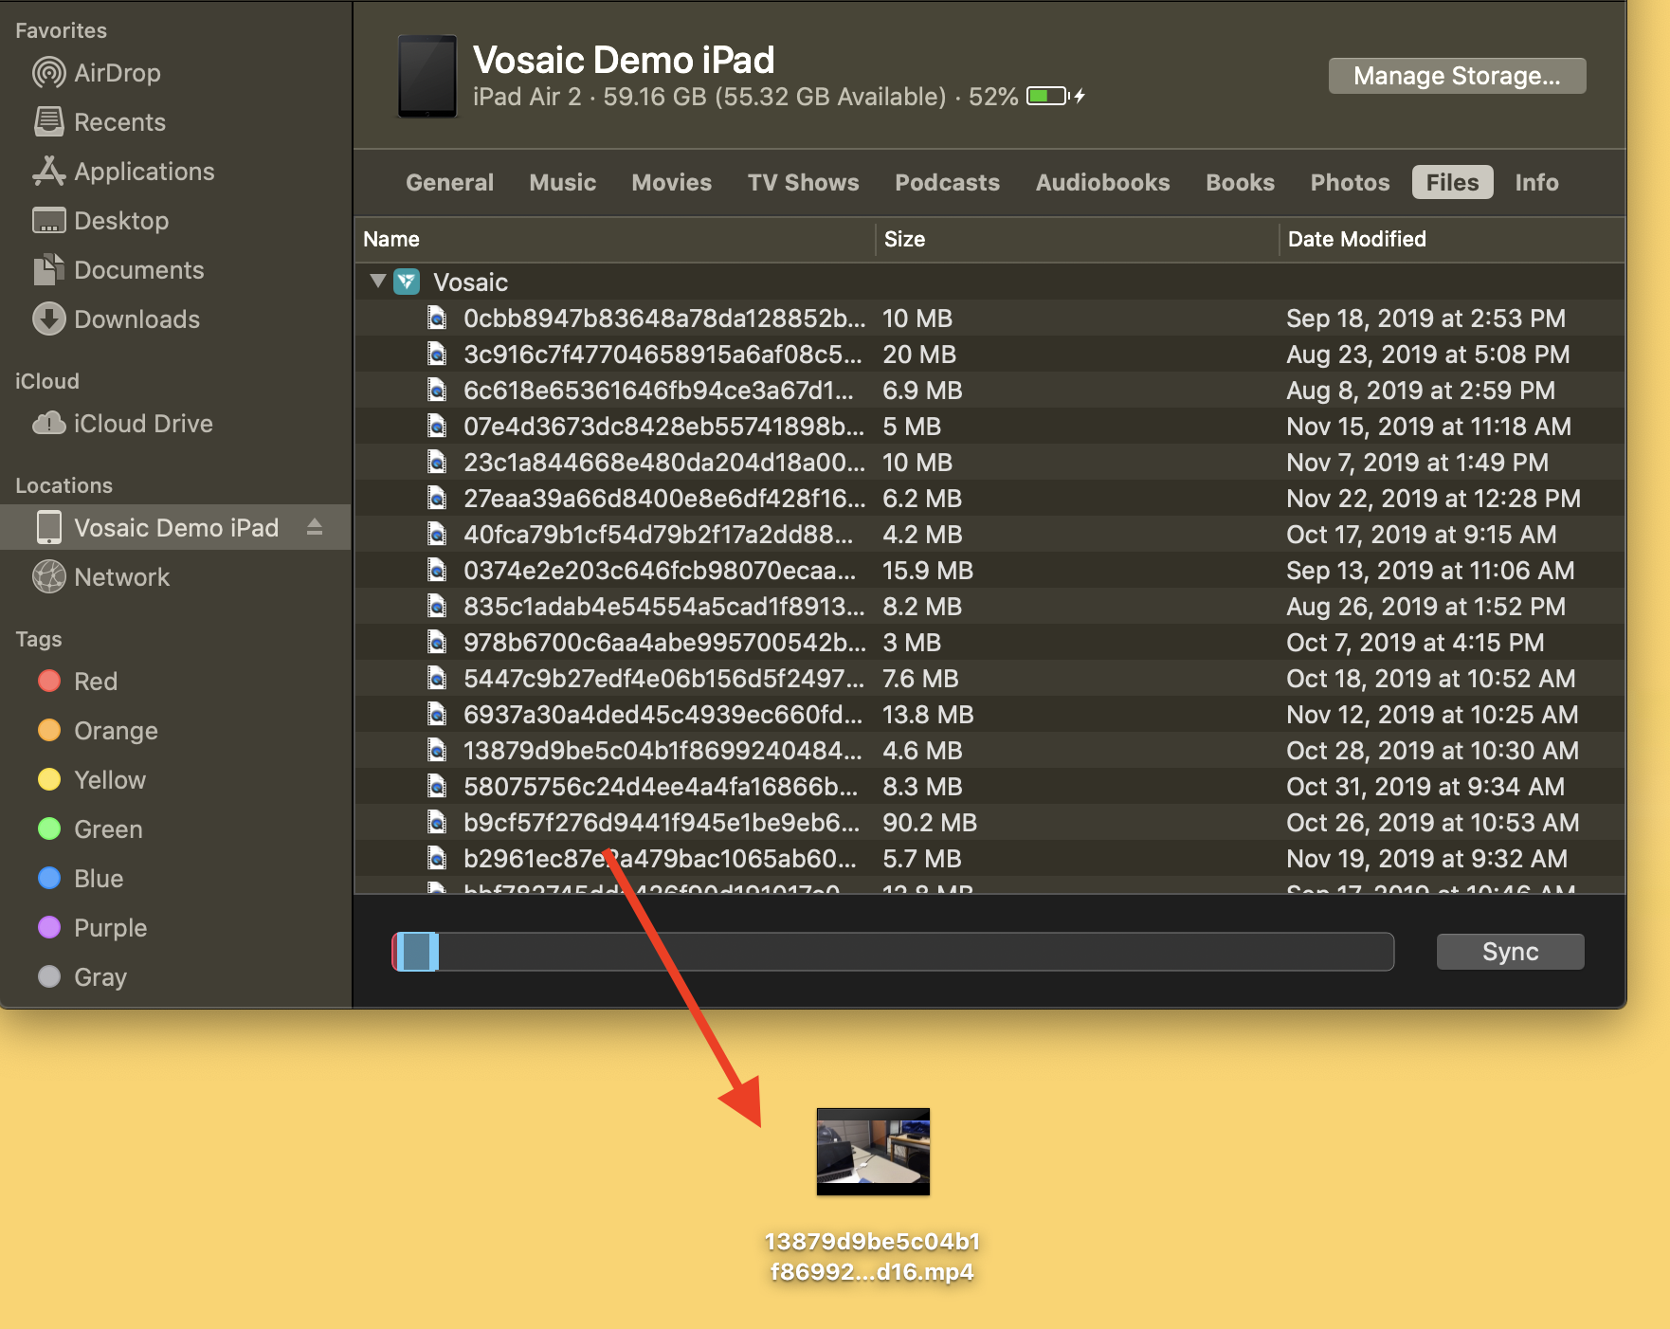Open Network in the sidebar
The image size is (1670, 1329).
click(100, 577)
